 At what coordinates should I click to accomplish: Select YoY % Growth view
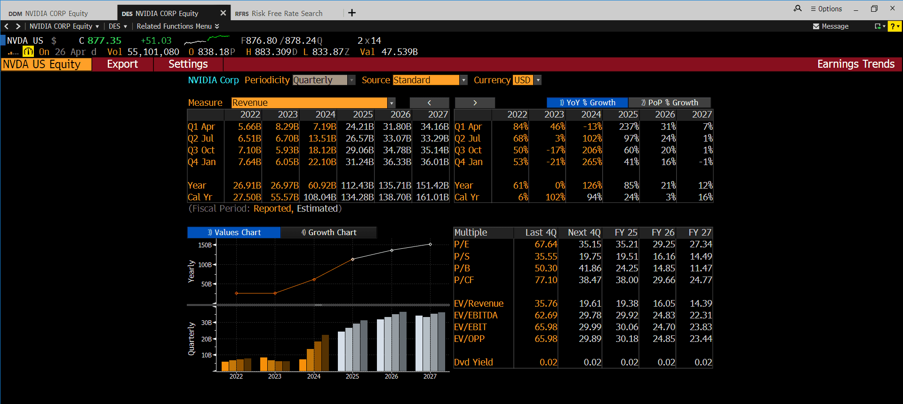point(587,103)
